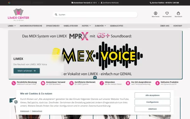This screenshot has height=119, width=190.
Task: Open the KONTAKT menu item
Action: pos(178,26)
